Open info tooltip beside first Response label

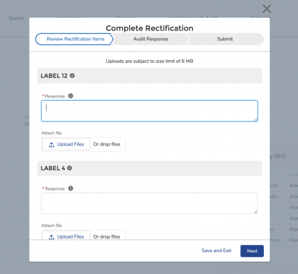click(71, 96)
